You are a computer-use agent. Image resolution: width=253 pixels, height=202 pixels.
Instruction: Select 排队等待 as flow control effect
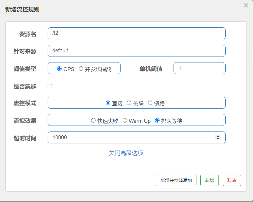pyautogui.click(x=157, y=120)
